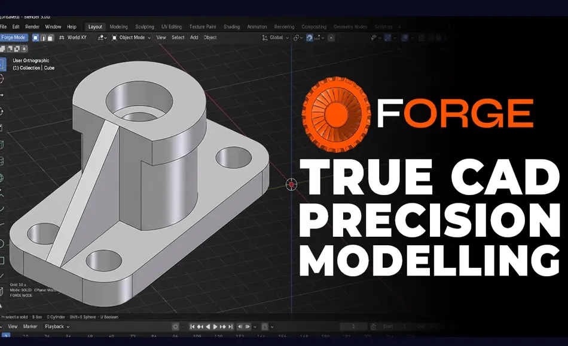Click the Cube object name in viewport overlay
Viewport: 568px width, 346px height.
[49, 68]
